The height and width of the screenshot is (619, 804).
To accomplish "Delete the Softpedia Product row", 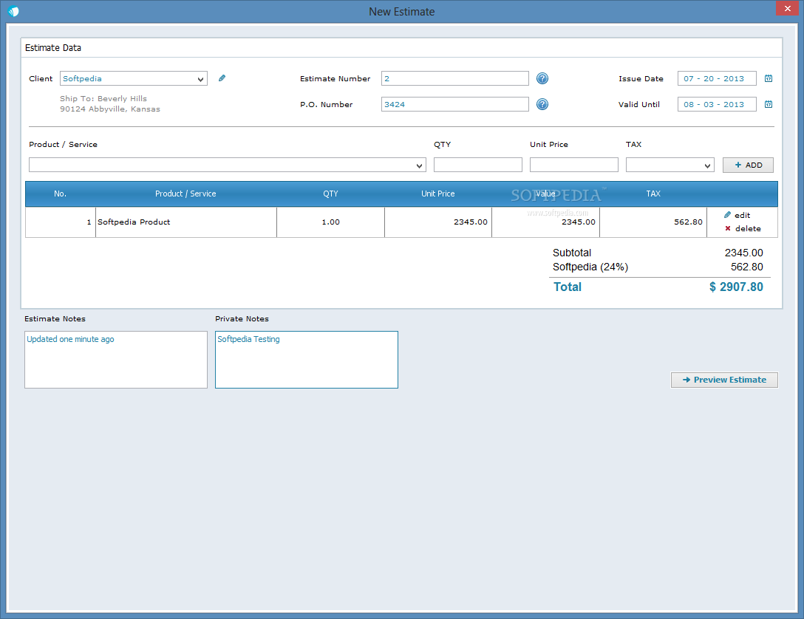I will pos(743,228).
